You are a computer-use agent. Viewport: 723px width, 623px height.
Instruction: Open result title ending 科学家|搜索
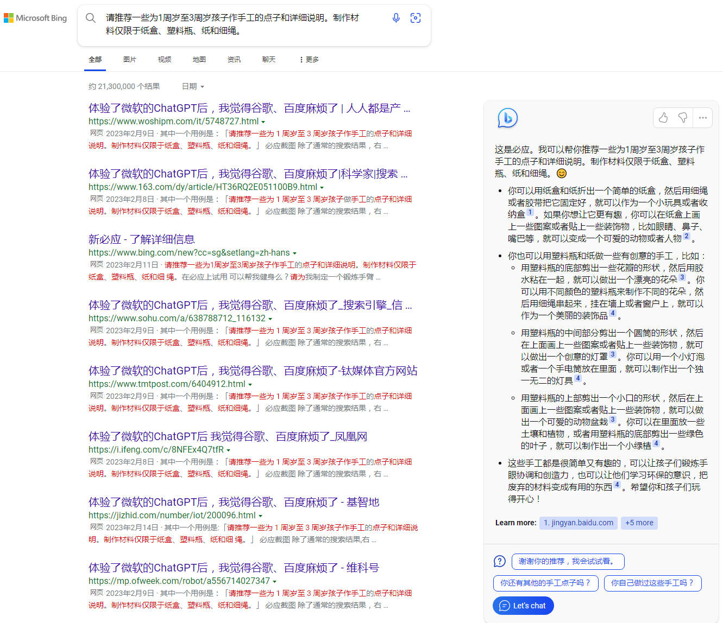click(x=248, y=174)
